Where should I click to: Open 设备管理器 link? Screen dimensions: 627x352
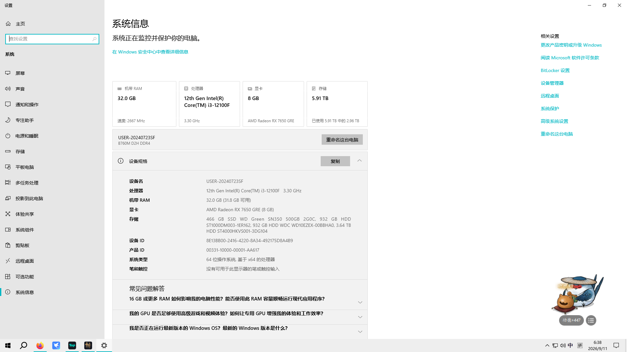pos(552,83)
